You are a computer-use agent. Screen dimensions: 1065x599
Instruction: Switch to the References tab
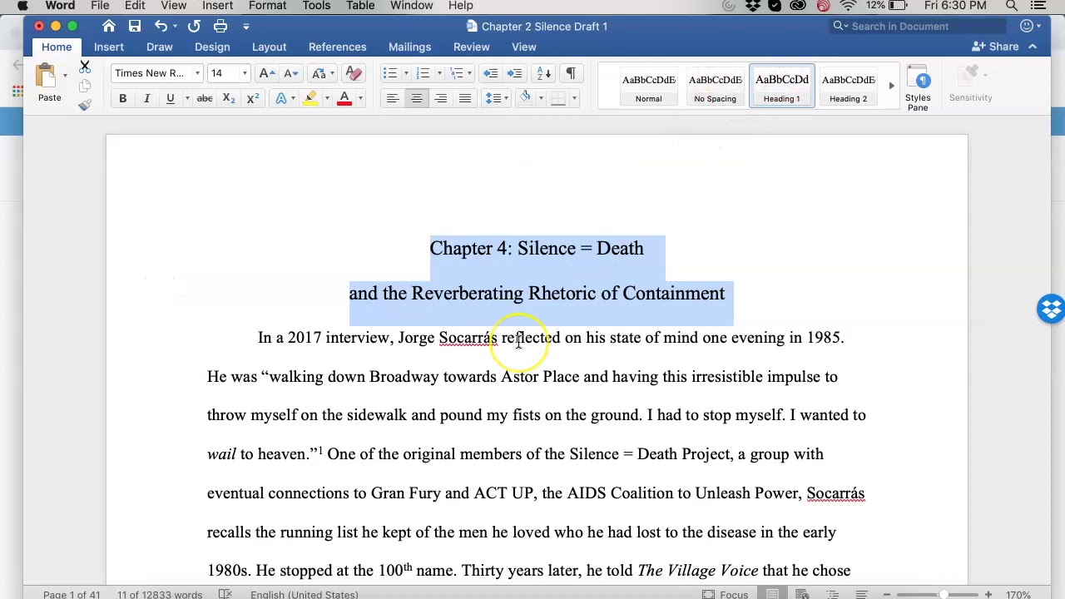[x=337, y=47]
